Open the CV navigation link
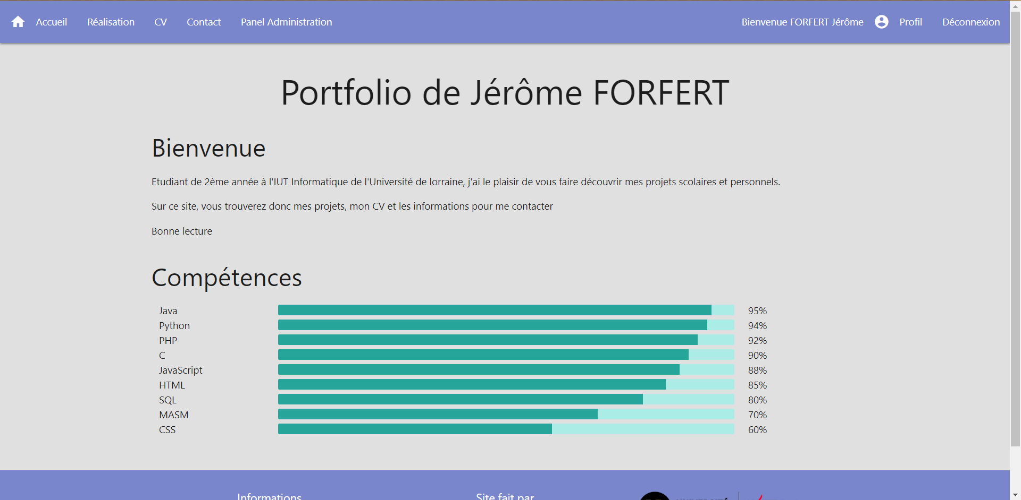This screenshot has width=1021, height=500. point(161,22)
